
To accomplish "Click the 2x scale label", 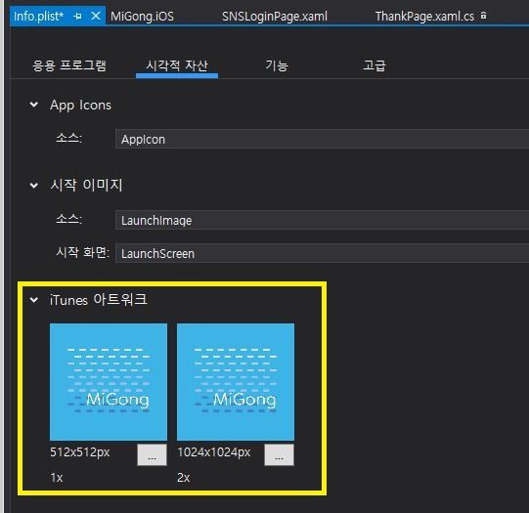I will click(184, 477).
